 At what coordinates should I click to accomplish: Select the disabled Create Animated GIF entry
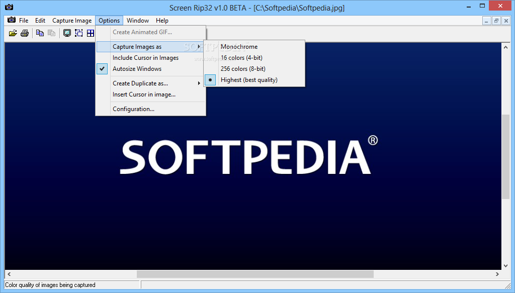click(151, 32)
